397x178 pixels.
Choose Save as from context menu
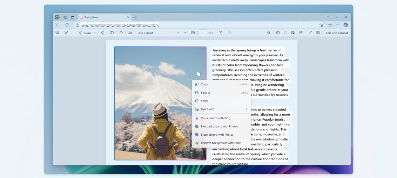click(x=222, y=93)
